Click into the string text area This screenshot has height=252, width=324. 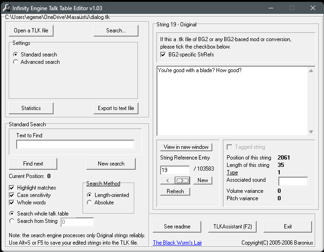[x=233, y=101]
